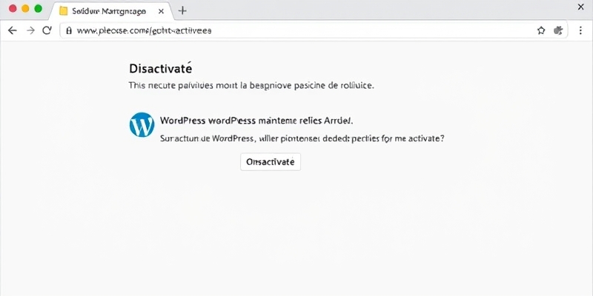Click the Onsactivate button
The width and height of the screenshot is (593, 296).
pos(271,162)
